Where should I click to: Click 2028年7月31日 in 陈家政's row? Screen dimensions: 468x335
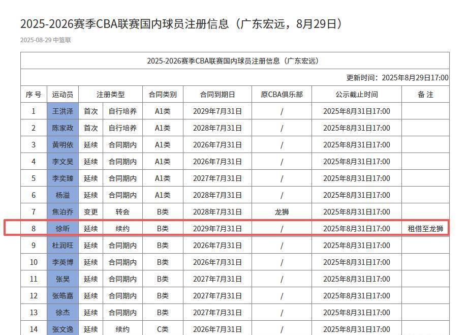click(x=217, y=128)
